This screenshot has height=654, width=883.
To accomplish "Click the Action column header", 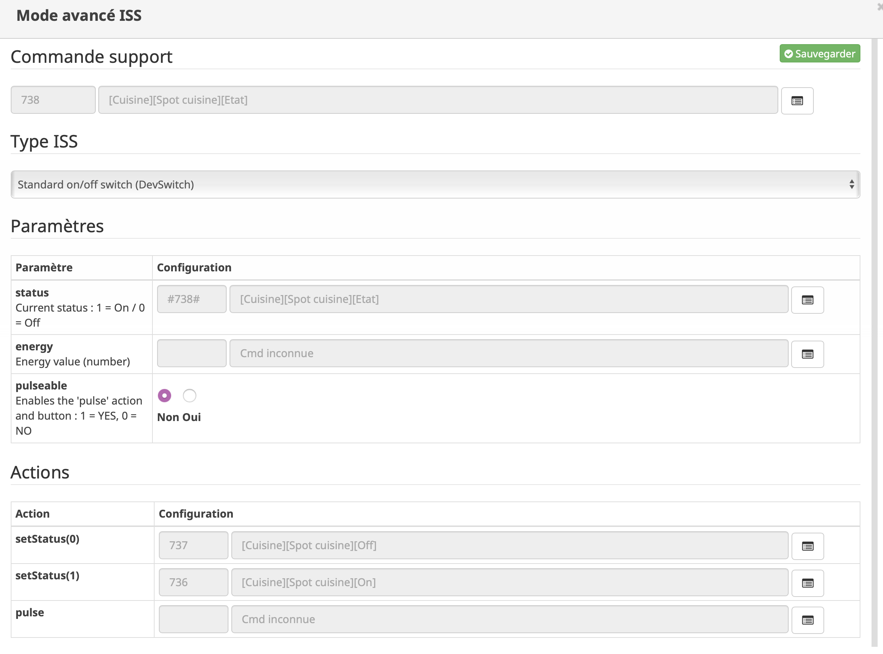I will pos(32,514).
